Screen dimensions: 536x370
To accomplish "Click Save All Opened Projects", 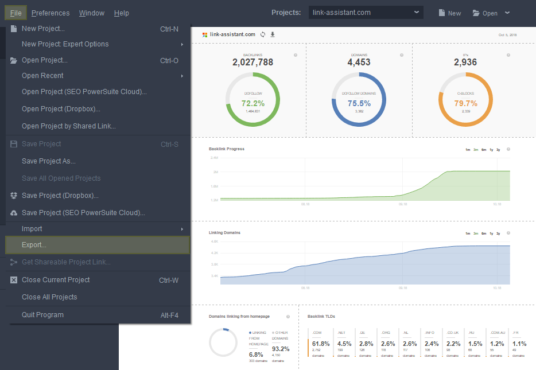I will tap(98, 178).
